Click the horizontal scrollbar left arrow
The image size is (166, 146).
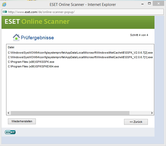tap(8, 113)
